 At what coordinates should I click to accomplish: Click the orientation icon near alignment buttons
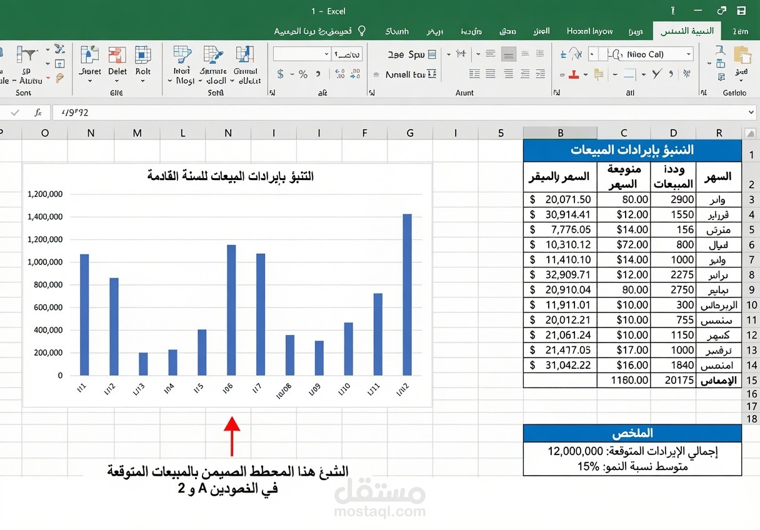coord(461,54)
